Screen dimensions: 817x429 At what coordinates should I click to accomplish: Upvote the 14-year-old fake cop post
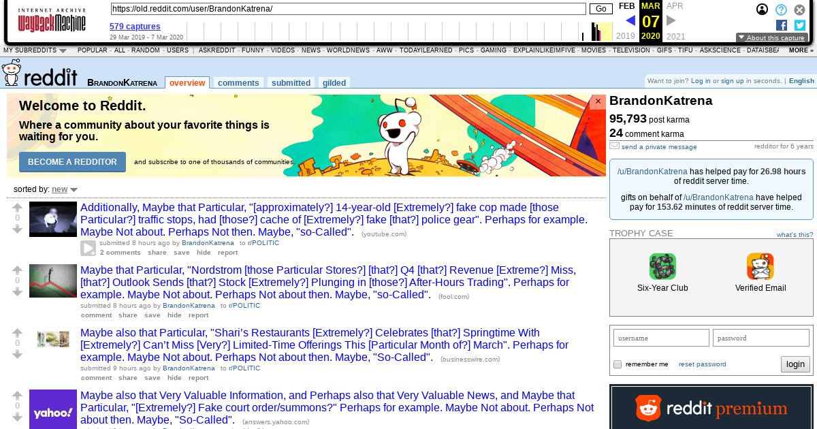pos(18,207)
